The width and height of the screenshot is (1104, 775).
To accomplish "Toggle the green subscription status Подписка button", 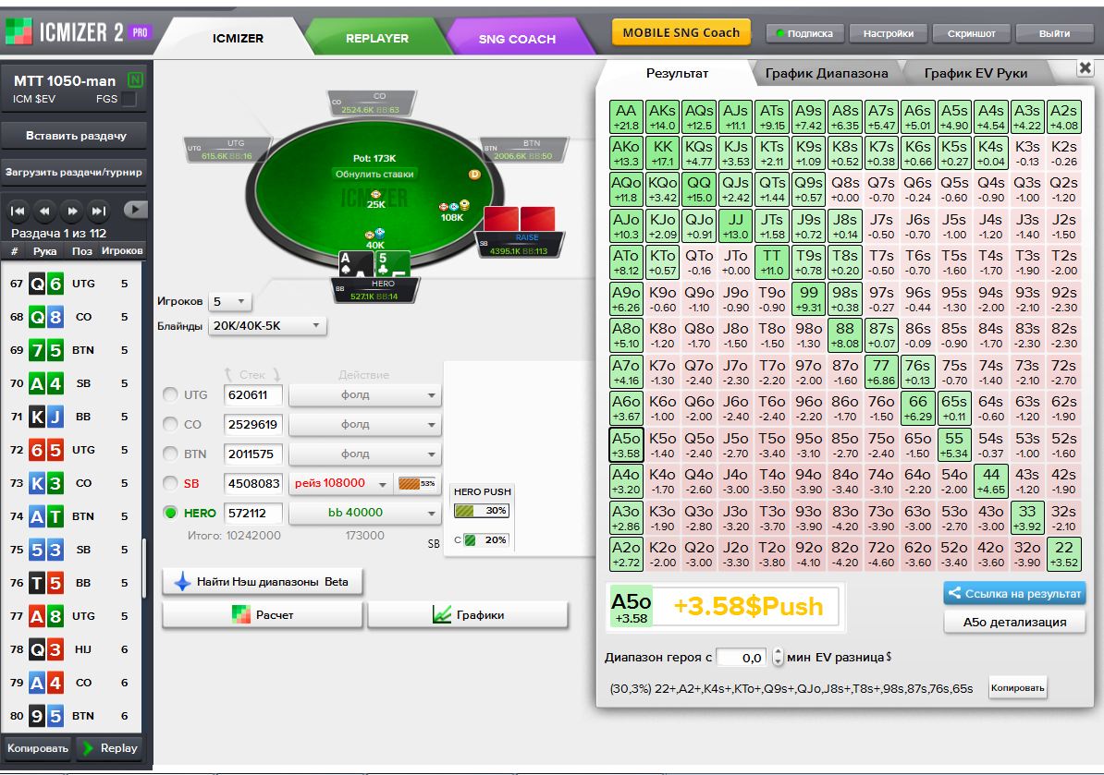I will tap(804, 33).
